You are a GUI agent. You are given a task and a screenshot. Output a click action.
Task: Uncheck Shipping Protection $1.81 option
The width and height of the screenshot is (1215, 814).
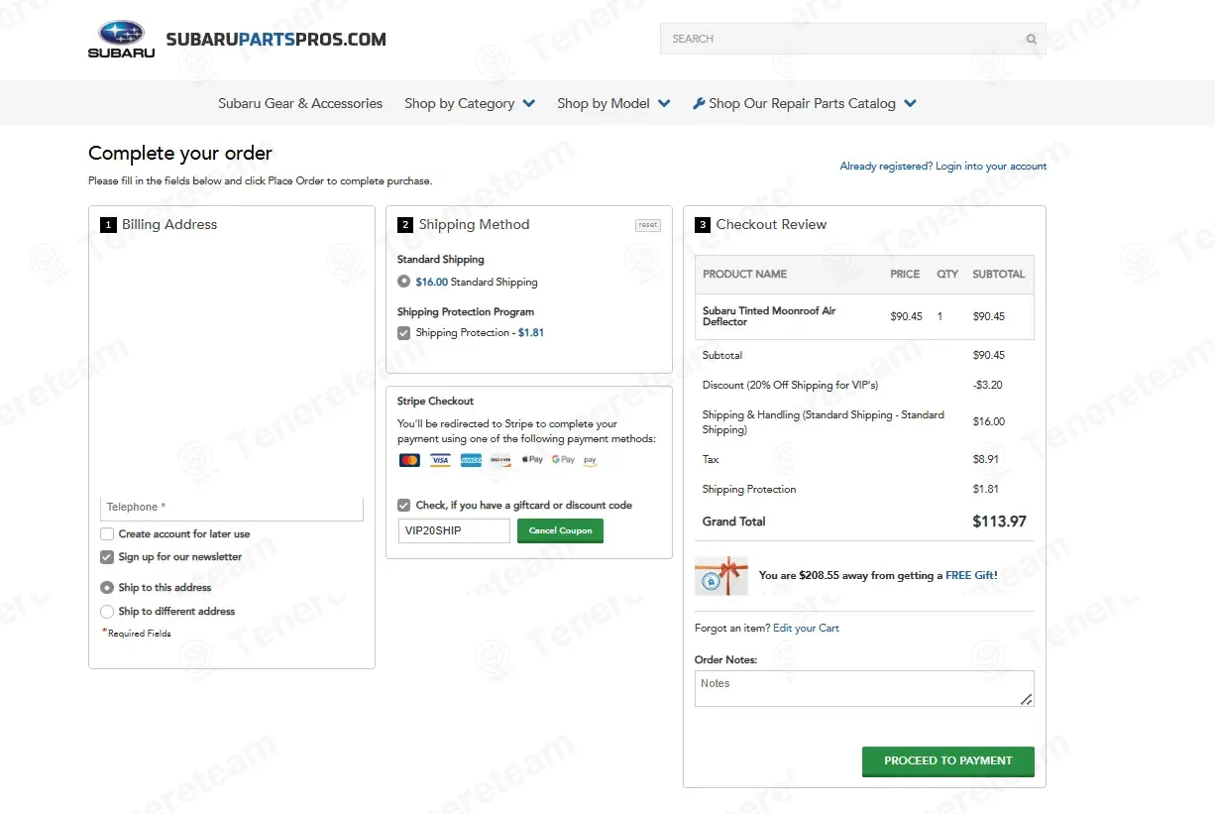(403, 333)
